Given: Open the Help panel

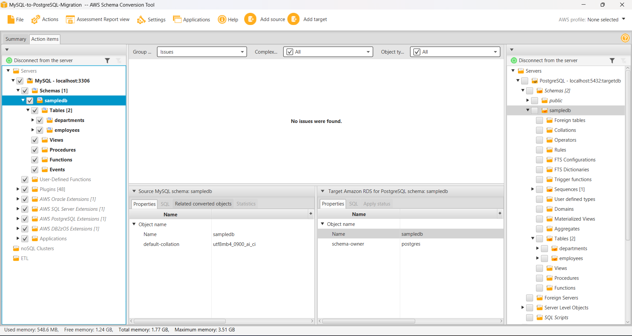Looking at the screenshot, I should tap(228, 19).
